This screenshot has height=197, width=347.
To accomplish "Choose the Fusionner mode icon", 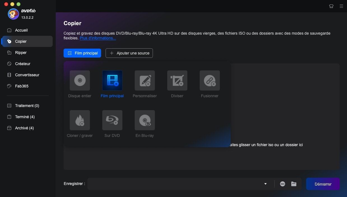I will 210,80.
